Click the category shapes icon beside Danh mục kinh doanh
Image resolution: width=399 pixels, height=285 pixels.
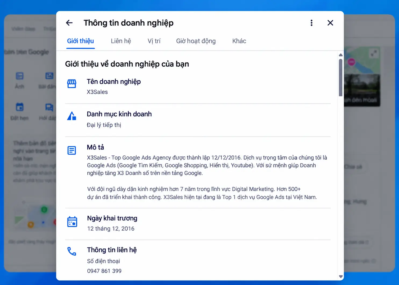(x=72, y=116)
